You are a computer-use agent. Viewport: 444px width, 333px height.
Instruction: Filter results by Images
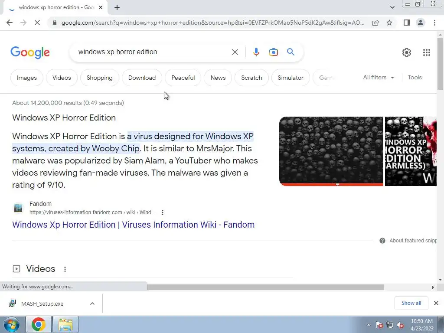click(26, 78)
